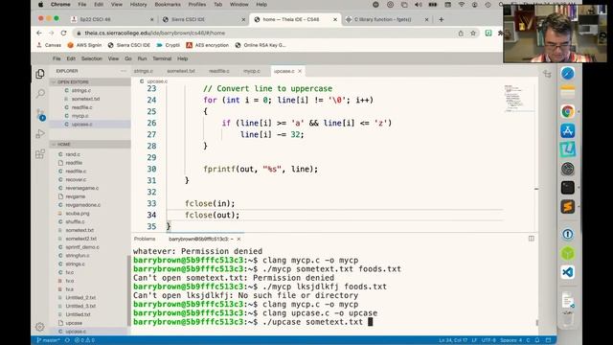The width and height of the screenshot is (613, 345).
Task: Click the Chrome address bar URL
Action: click(x=155, y=34)
